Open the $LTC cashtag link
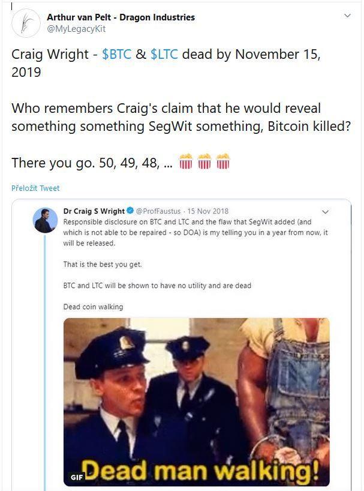 [164, 55]
